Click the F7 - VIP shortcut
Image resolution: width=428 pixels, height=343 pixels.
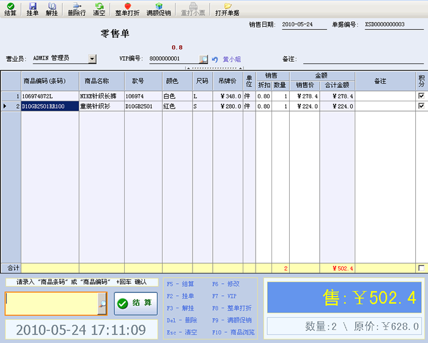224,296
